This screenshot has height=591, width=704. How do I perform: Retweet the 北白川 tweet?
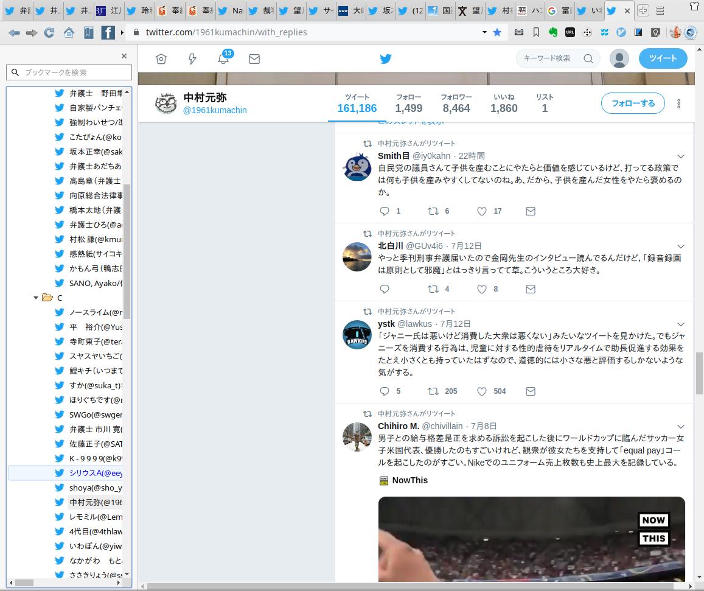pyautogui.click(x=433, y=289)
